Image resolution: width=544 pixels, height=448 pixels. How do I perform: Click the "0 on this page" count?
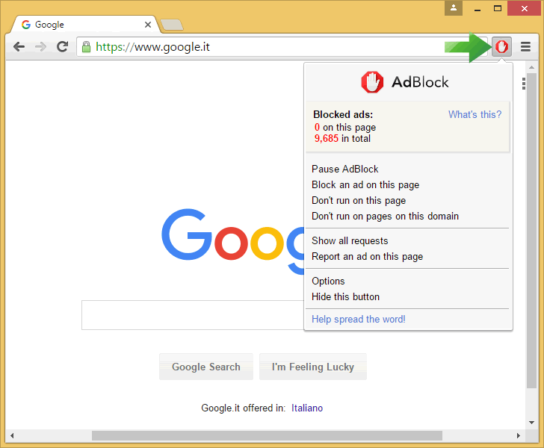point(345,127)
